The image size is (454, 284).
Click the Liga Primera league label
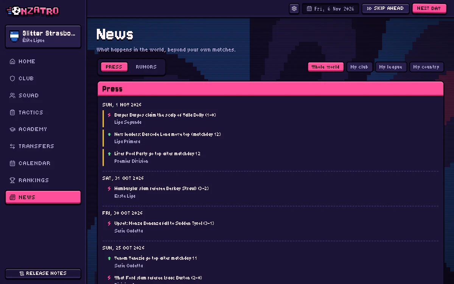(127, 142)
